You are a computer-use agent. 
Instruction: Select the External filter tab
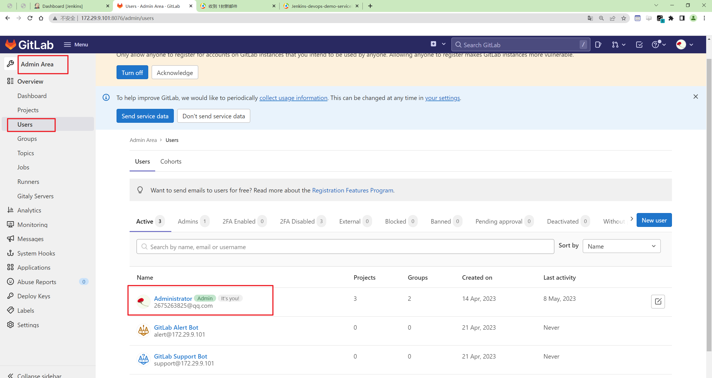pyautogui.click(x=355, y=221)
